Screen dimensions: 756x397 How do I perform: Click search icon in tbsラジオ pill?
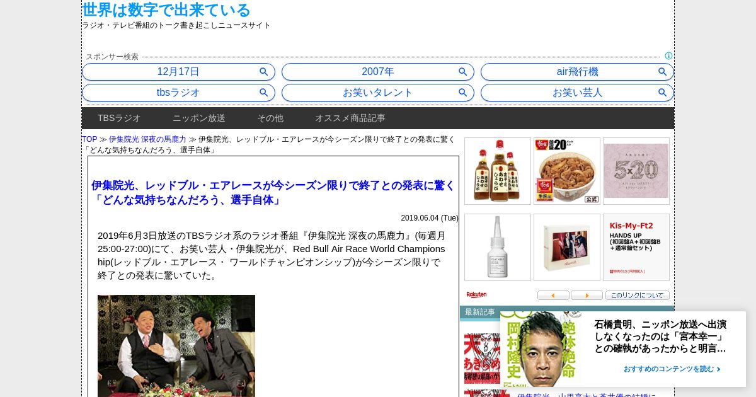click(264, 93)
